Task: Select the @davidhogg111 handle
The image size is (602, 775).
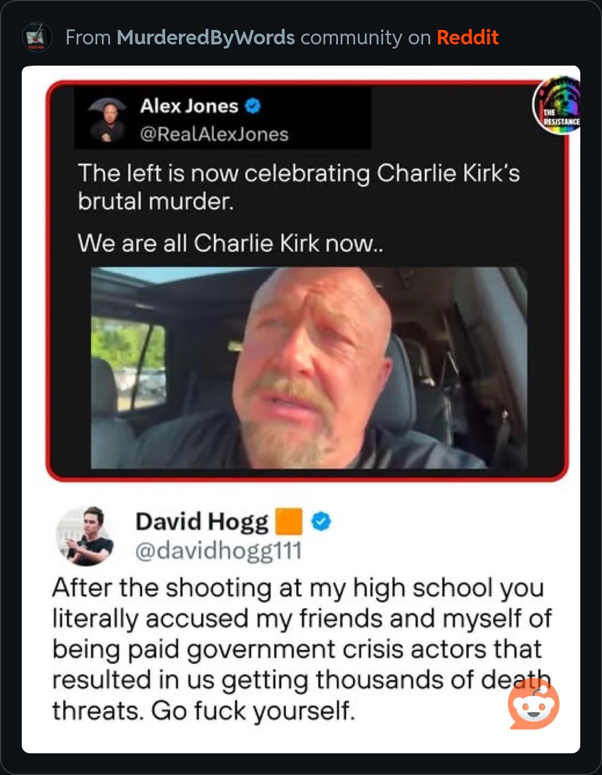Action: (x=218, y=551)
